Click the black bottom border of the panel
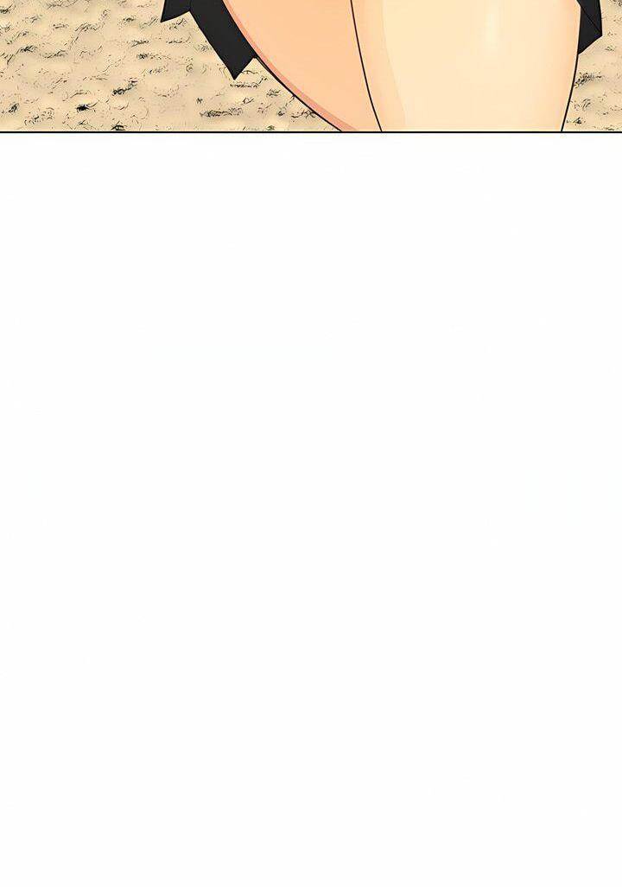 311,131
